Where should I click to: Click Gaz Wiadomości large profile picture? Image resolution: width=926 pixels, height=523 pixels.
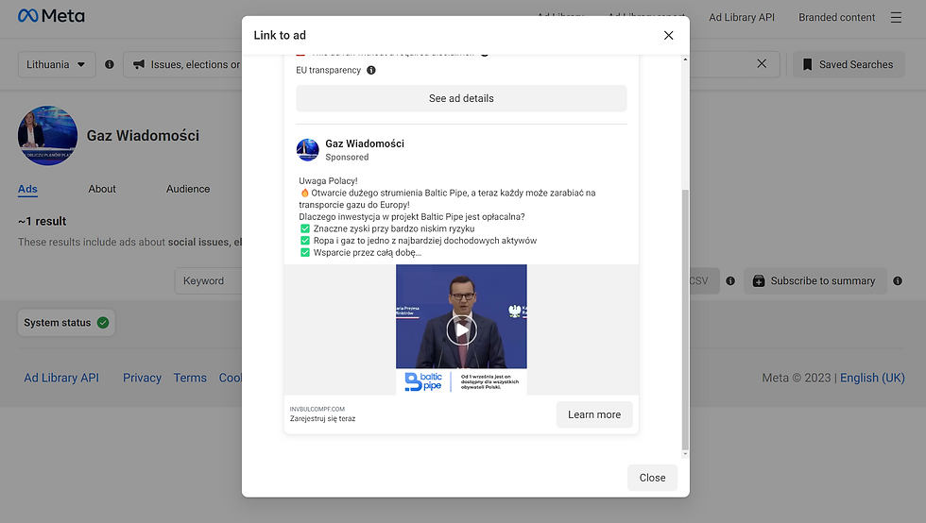(47, 135)
